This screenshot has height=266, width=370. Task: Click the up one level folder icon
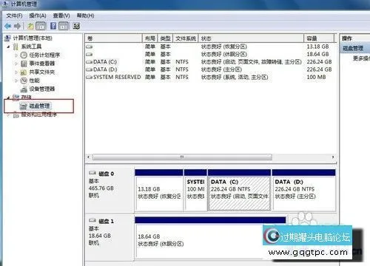[x=30, y=26]
